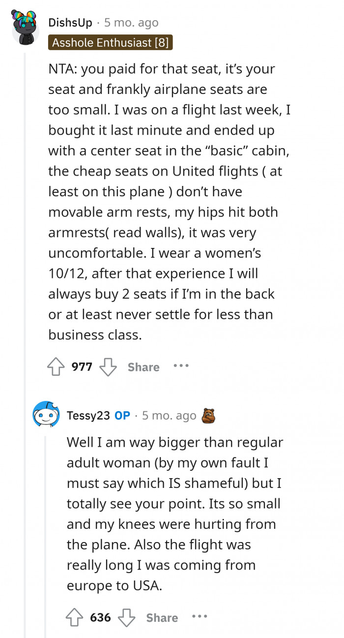Toggle upvote state on the 977 arrow
The height and width of the screenshot is (638, 344).
pos(56,366)
